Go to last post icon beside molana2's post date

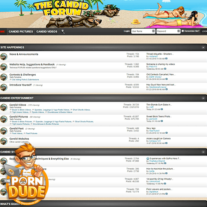point(166,58)
